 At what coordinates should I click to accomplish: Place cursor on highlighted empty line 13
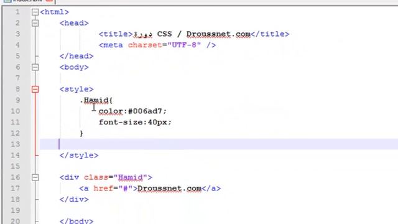point(219,144)
